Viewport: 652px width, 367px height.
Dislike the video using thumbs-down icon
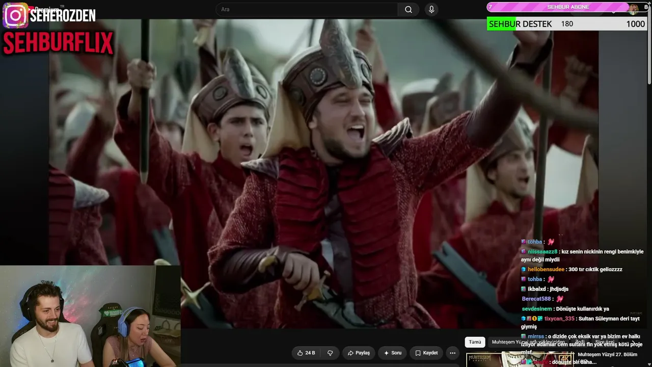pyautogui.click(x=330, y=353)
